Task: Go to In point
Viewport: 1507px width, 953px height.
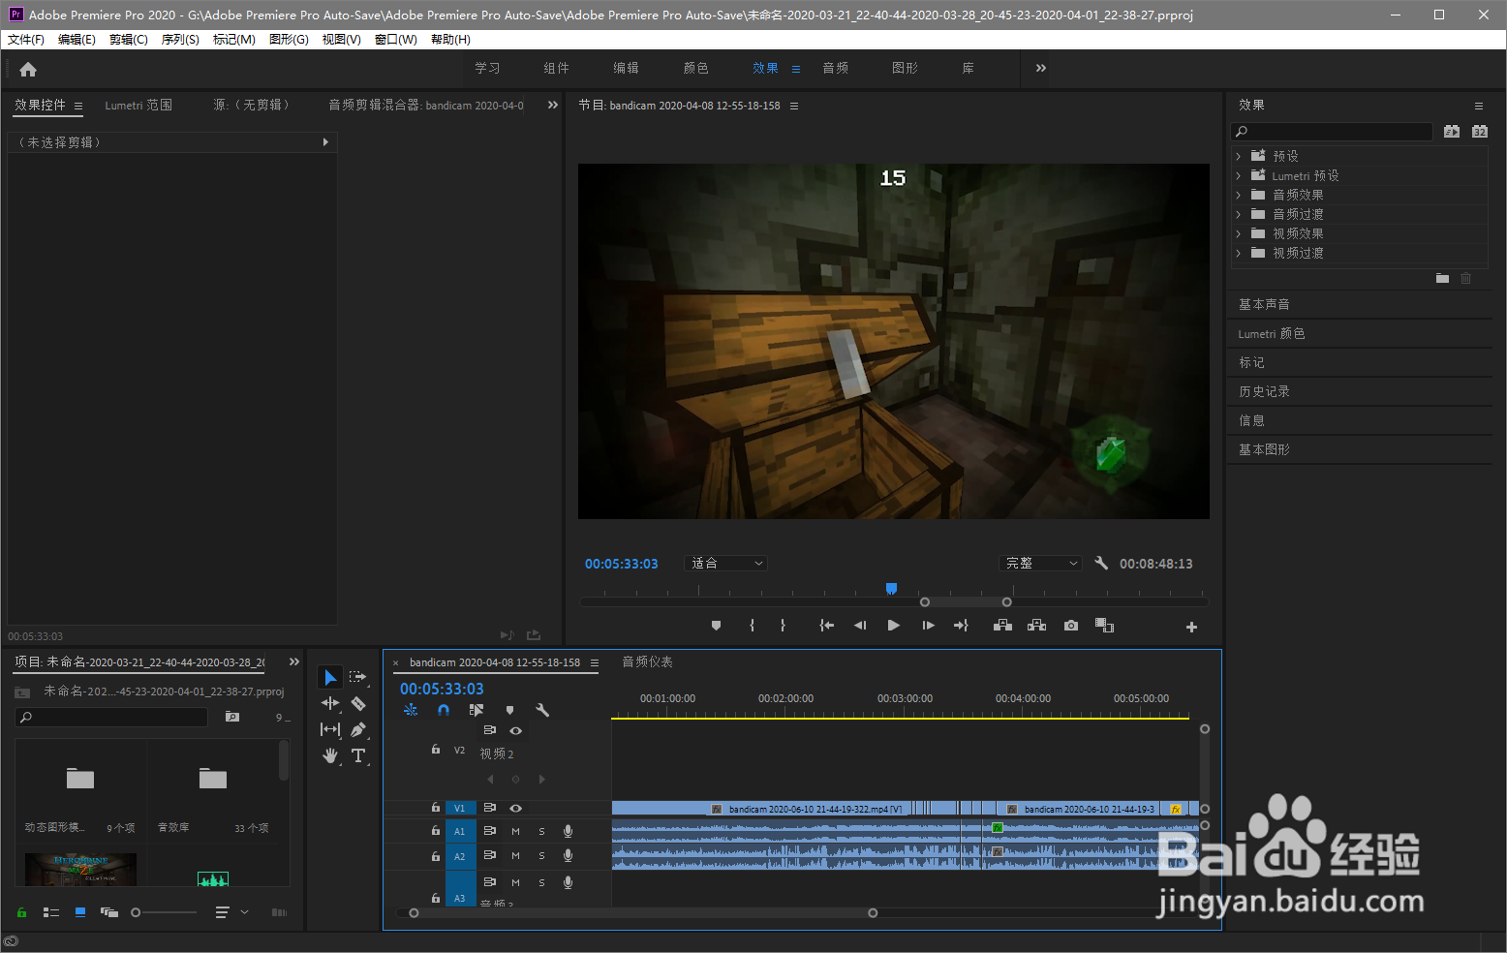Action: [x=826, y=626]
